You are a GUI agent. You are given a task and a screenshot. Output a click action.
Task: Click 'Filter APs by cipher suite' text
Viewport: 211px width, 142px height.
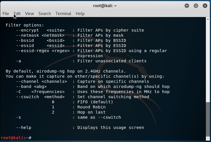110,30
